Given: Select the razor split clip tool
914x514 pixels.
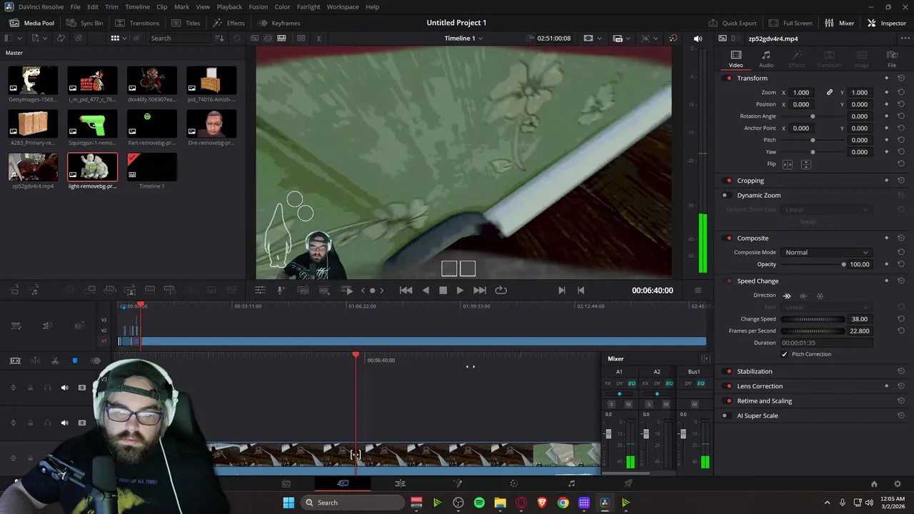Looking at the screenshot, I should tap(55, 361).
